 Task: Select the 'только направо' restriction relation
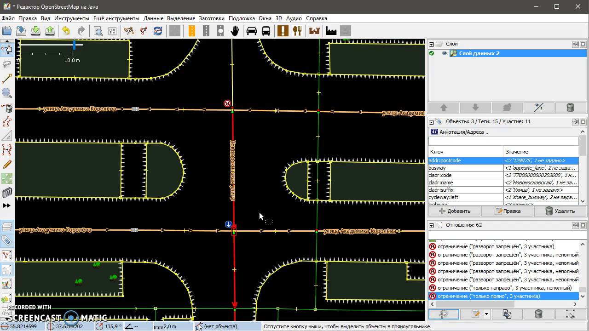503,288
